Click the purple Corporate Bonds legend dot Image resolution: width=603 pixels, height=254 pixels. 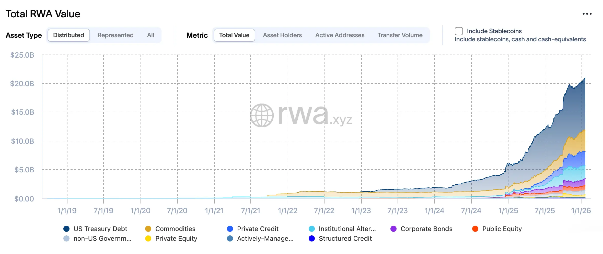(x=393, y=229)
